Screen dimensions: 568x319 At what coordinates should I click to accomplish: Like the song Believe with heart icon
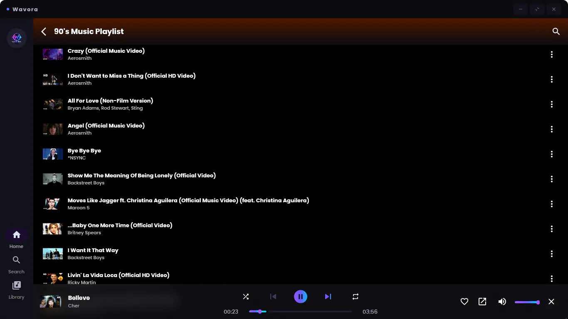tap(464, 302)
